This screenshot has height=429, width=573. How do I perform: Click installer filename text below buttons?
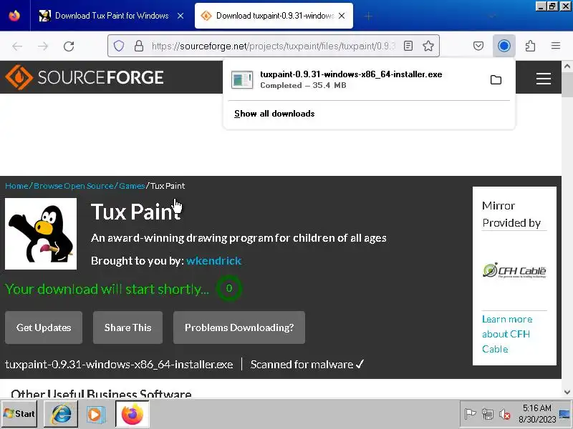[119, 365]
